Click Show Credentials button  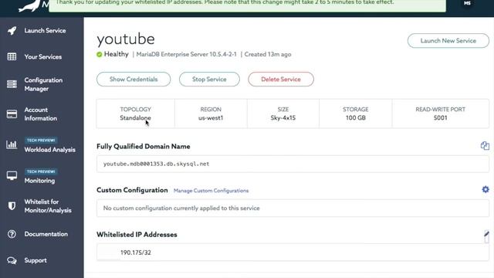[134, 79]
